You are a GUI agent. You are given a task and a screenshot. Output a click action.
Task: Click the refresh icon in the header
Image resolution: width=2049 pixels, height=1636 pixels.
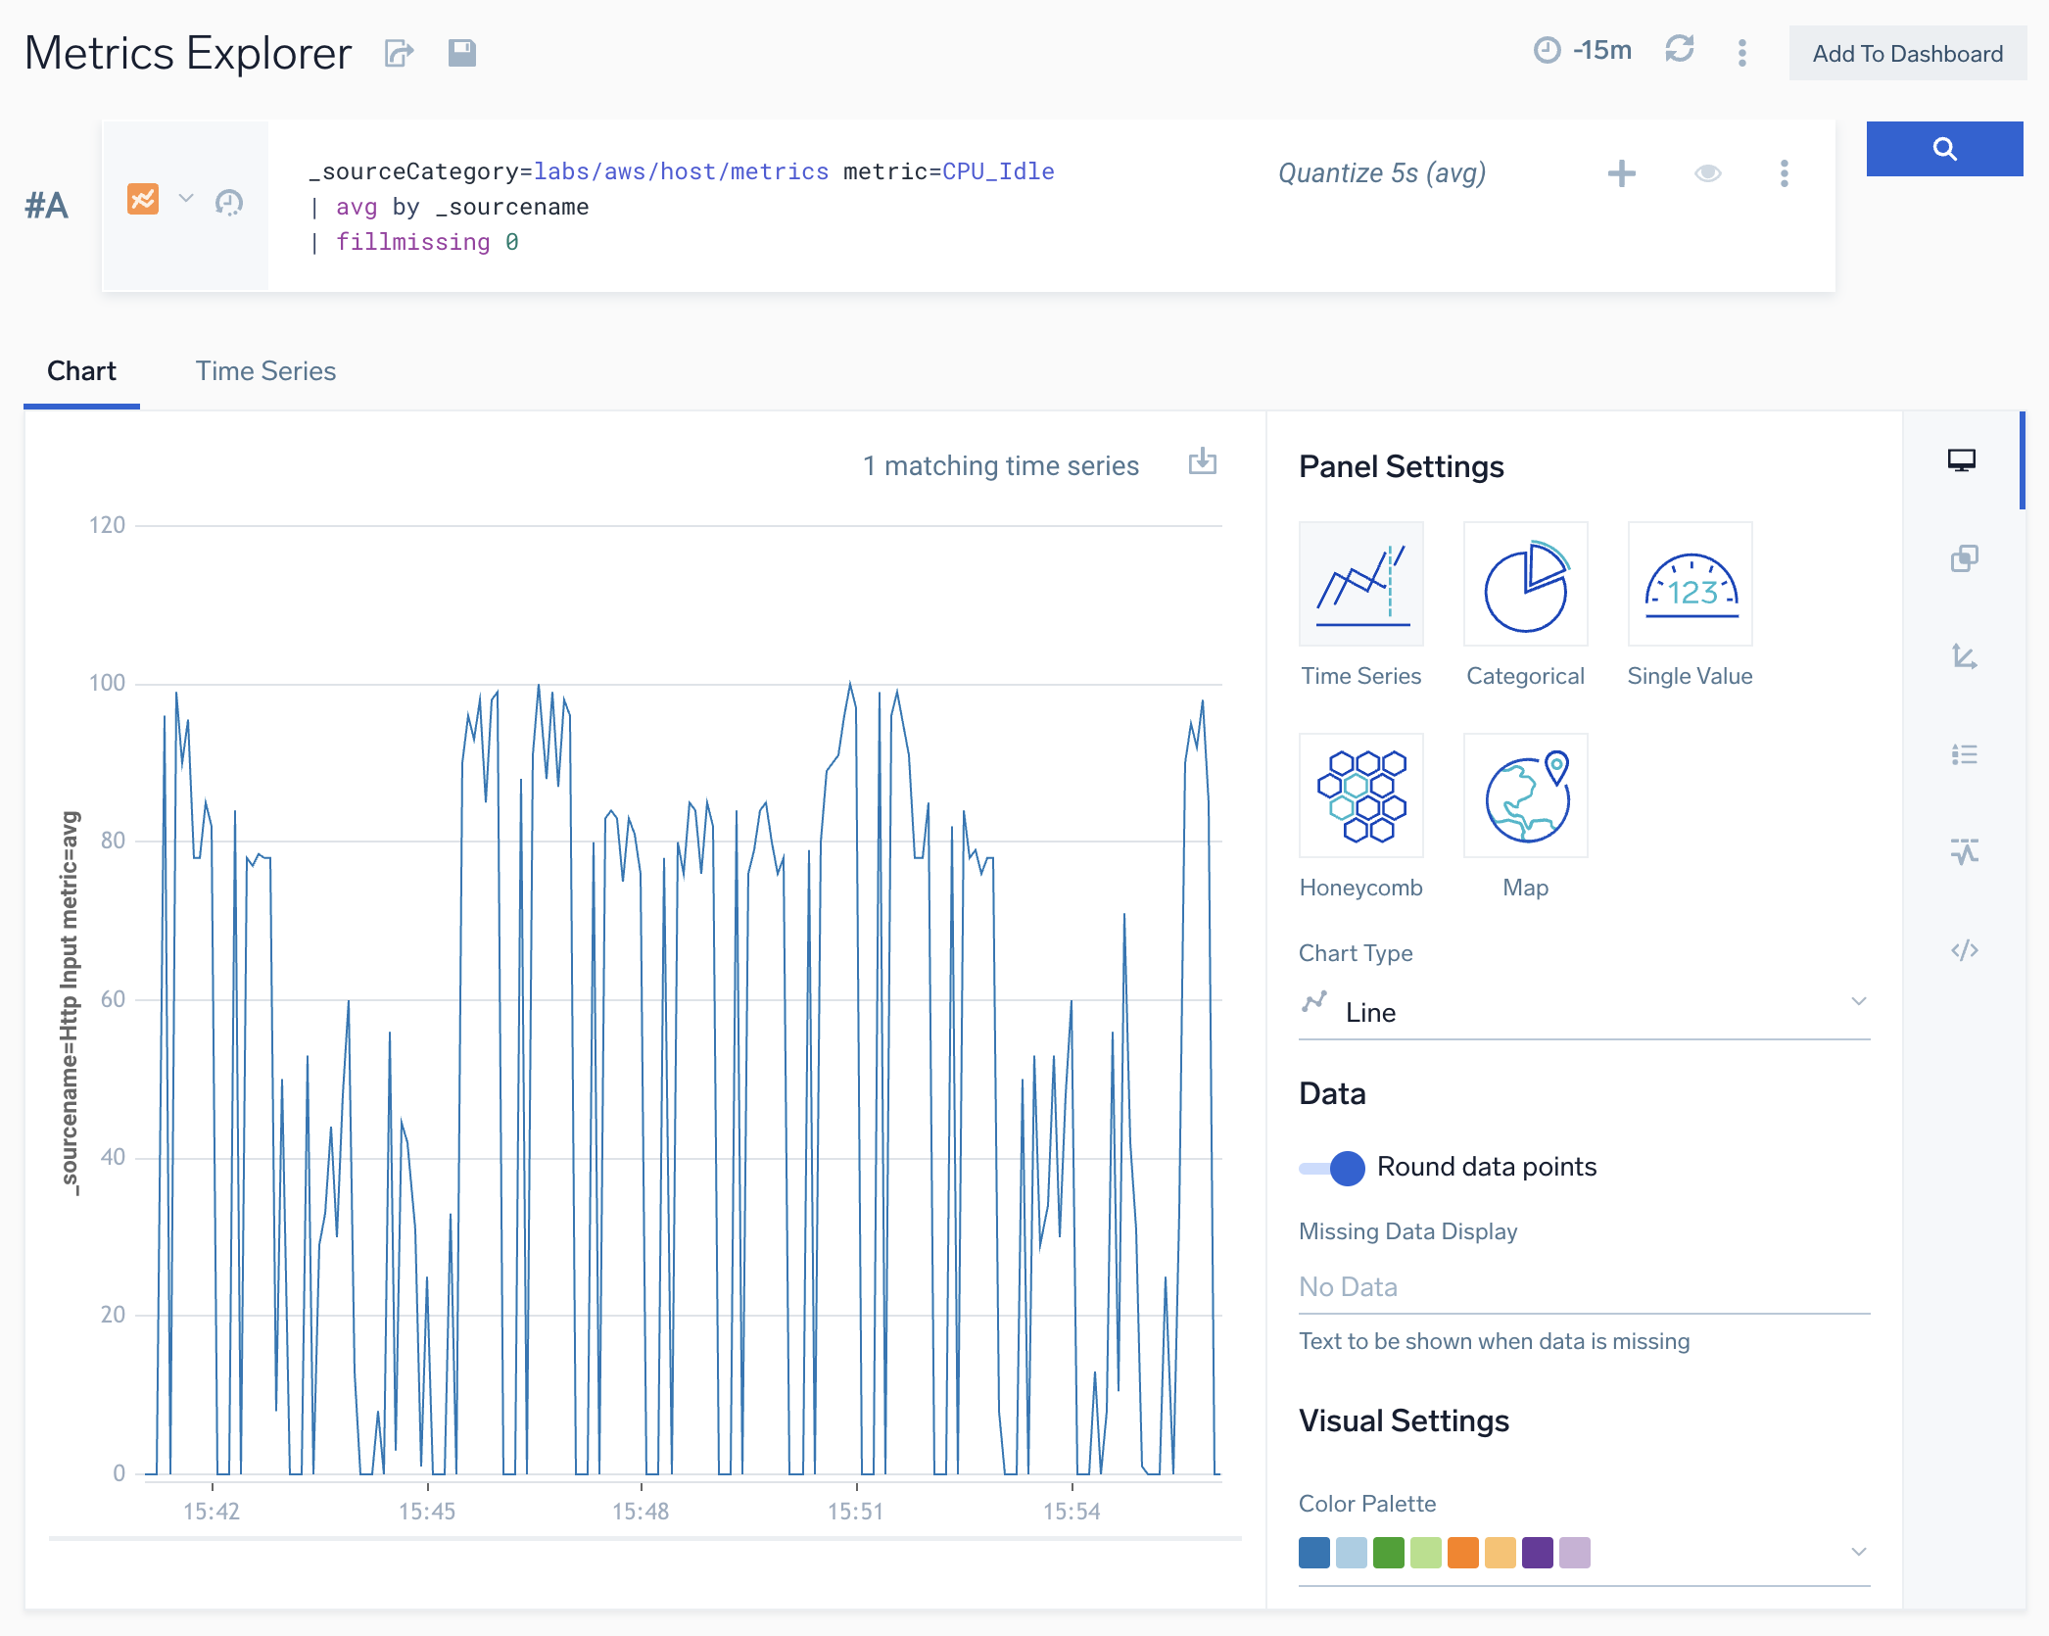[x=1679, y=50]
